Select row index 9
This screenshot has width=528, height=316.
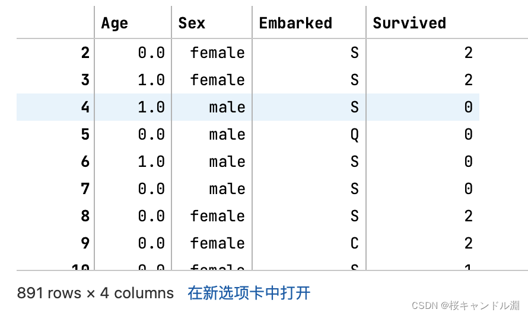(x=85, y=243)
